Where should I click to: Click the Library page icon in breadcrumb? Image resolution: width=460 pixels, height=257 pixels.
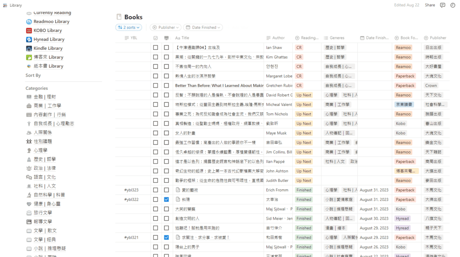click(x=5, y=5)
